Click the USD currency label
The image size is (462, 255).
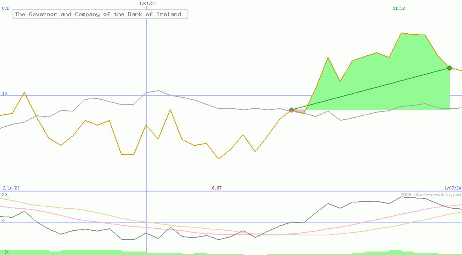click(x=6, y=9)
